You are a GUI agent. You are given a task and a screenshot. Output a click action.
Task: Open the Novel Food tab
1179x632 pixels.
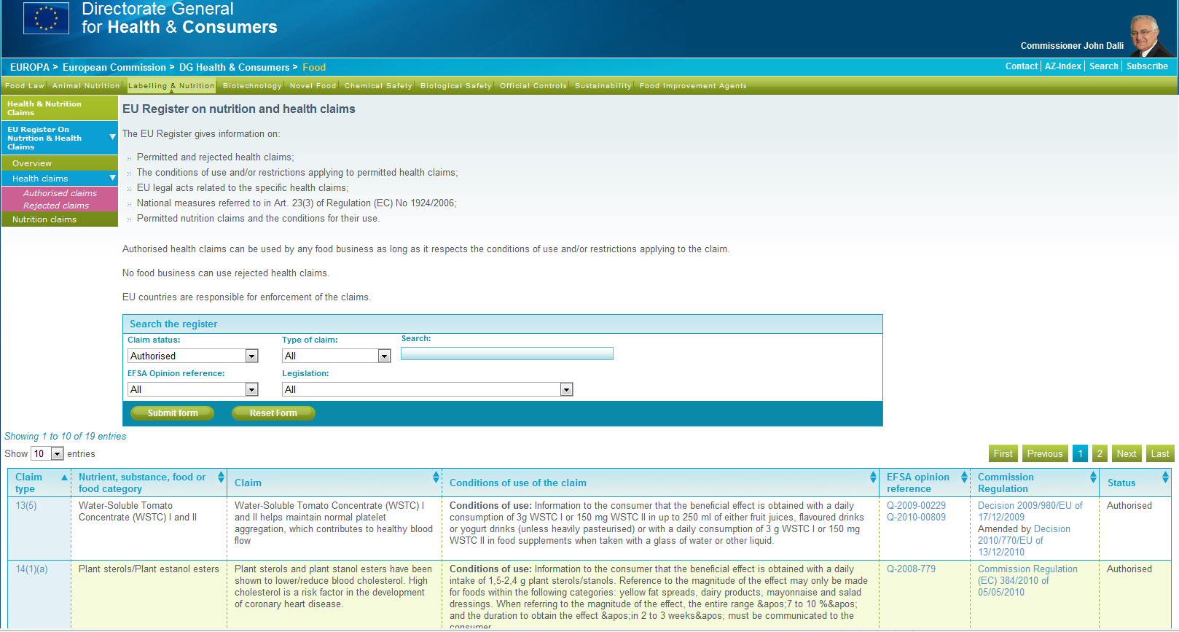pyautogui.click(x=313, y=86)
